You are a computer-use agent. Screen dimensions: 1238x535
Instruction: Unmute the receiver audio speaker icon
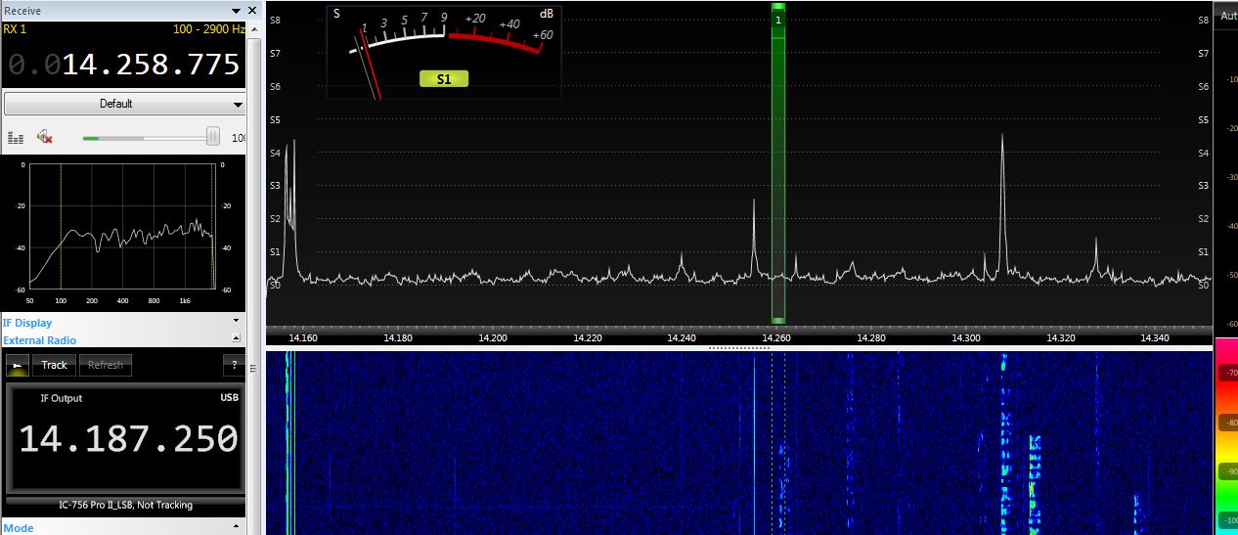pos(44,138)
